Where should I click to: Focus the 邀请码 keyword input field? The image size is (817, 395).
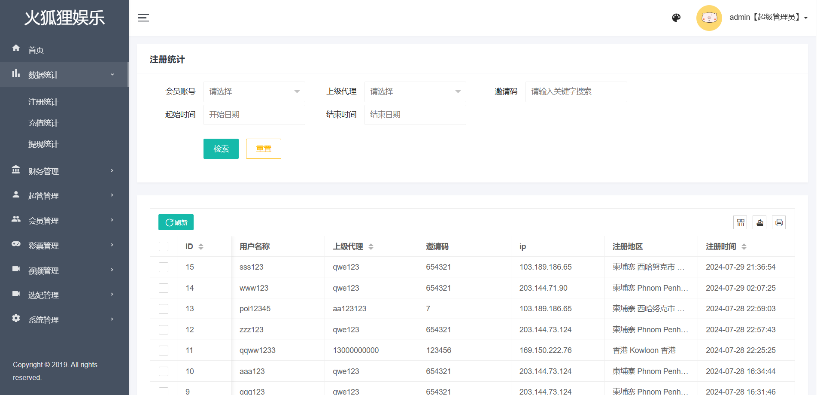[576, 91]
